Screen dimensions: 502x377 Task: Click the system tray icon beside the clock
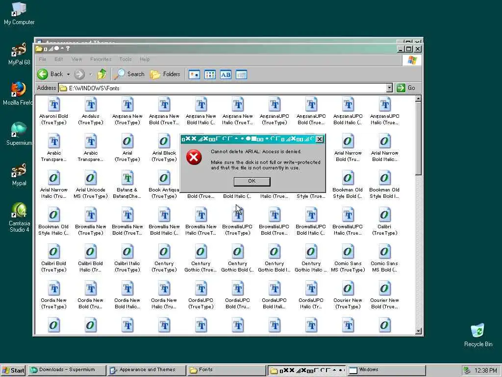pyautogui.click(x=467, y=371)
